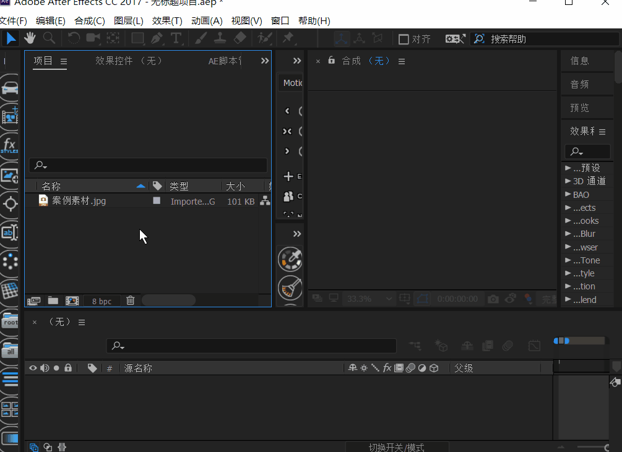Toggle the solo dot column header in timeline

click(56, 368)
